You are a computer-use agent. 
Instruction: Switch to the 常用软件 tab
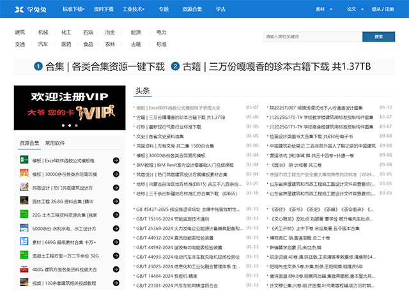point(55,143)
